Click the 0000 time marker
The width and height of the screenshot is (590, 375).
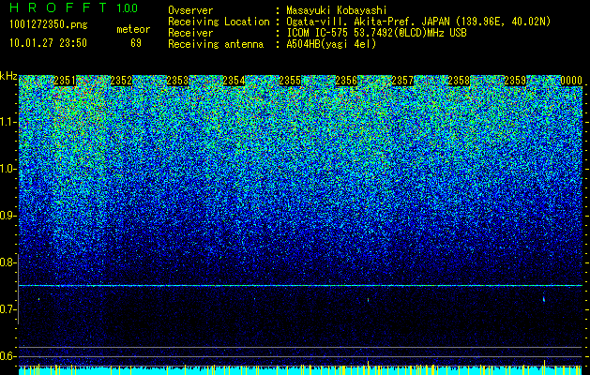(571, 81)
